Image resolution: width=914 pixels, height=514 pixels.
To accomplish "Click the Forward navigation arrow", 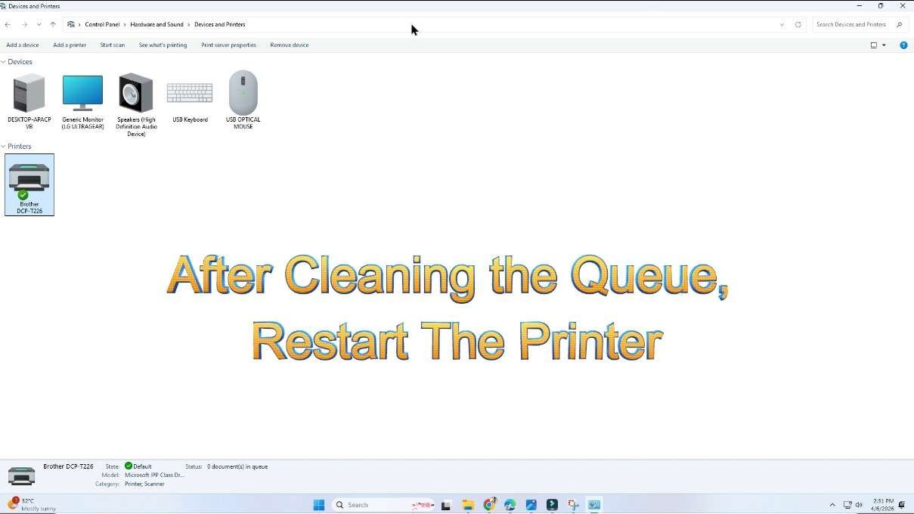I will (24, 24).
